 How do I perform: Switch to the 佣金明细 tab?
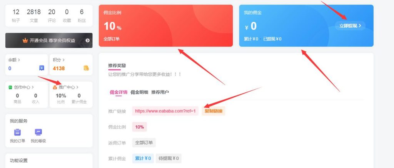coord(139,92)
